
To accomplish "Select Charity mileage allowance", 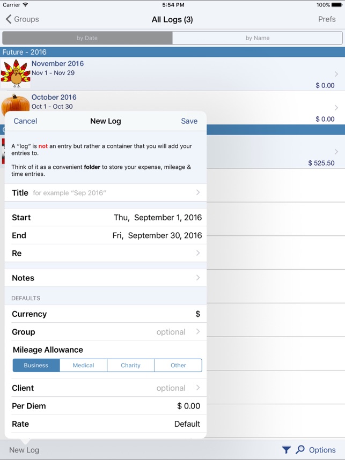I will [130, 365].
